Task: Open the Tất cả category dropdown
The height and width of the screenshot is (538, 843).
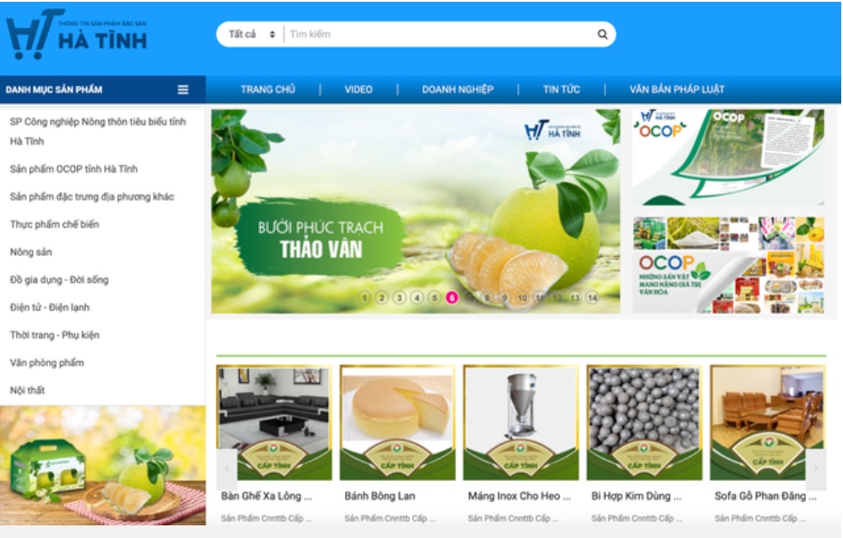Action: [x=252, y=34]
